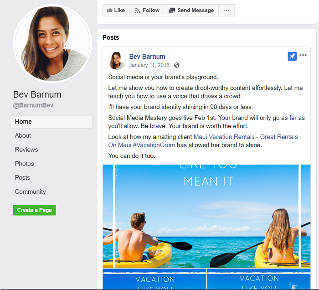Open the Bev Barnum author name link
Image resolution: width=319 pixels, height=290 pixels.
pyautogui.click(x=147, y=57)
